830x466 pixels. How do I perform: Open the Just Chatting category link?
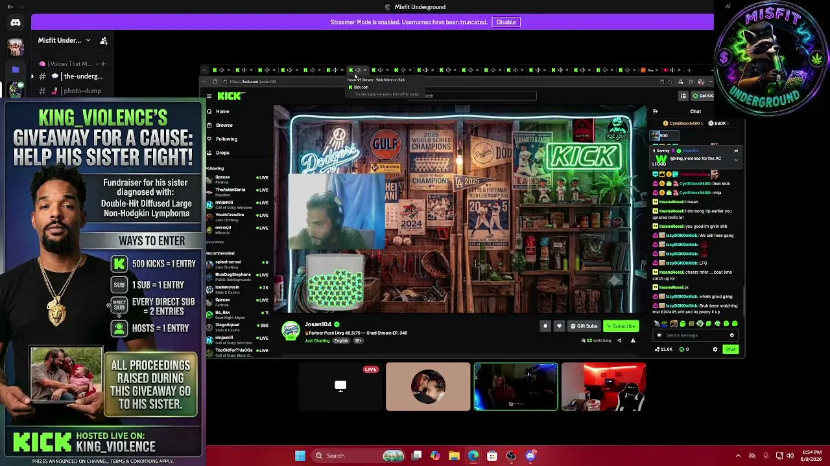click(317, 340)
